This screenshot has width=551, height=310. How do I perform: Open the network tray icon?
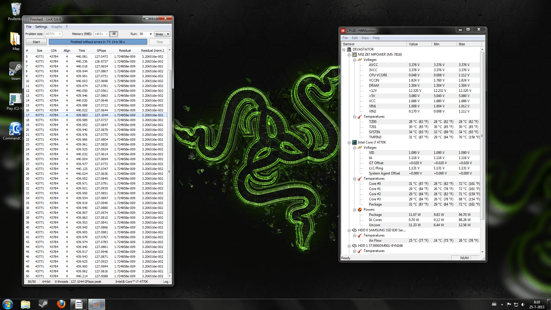[516, 305]
